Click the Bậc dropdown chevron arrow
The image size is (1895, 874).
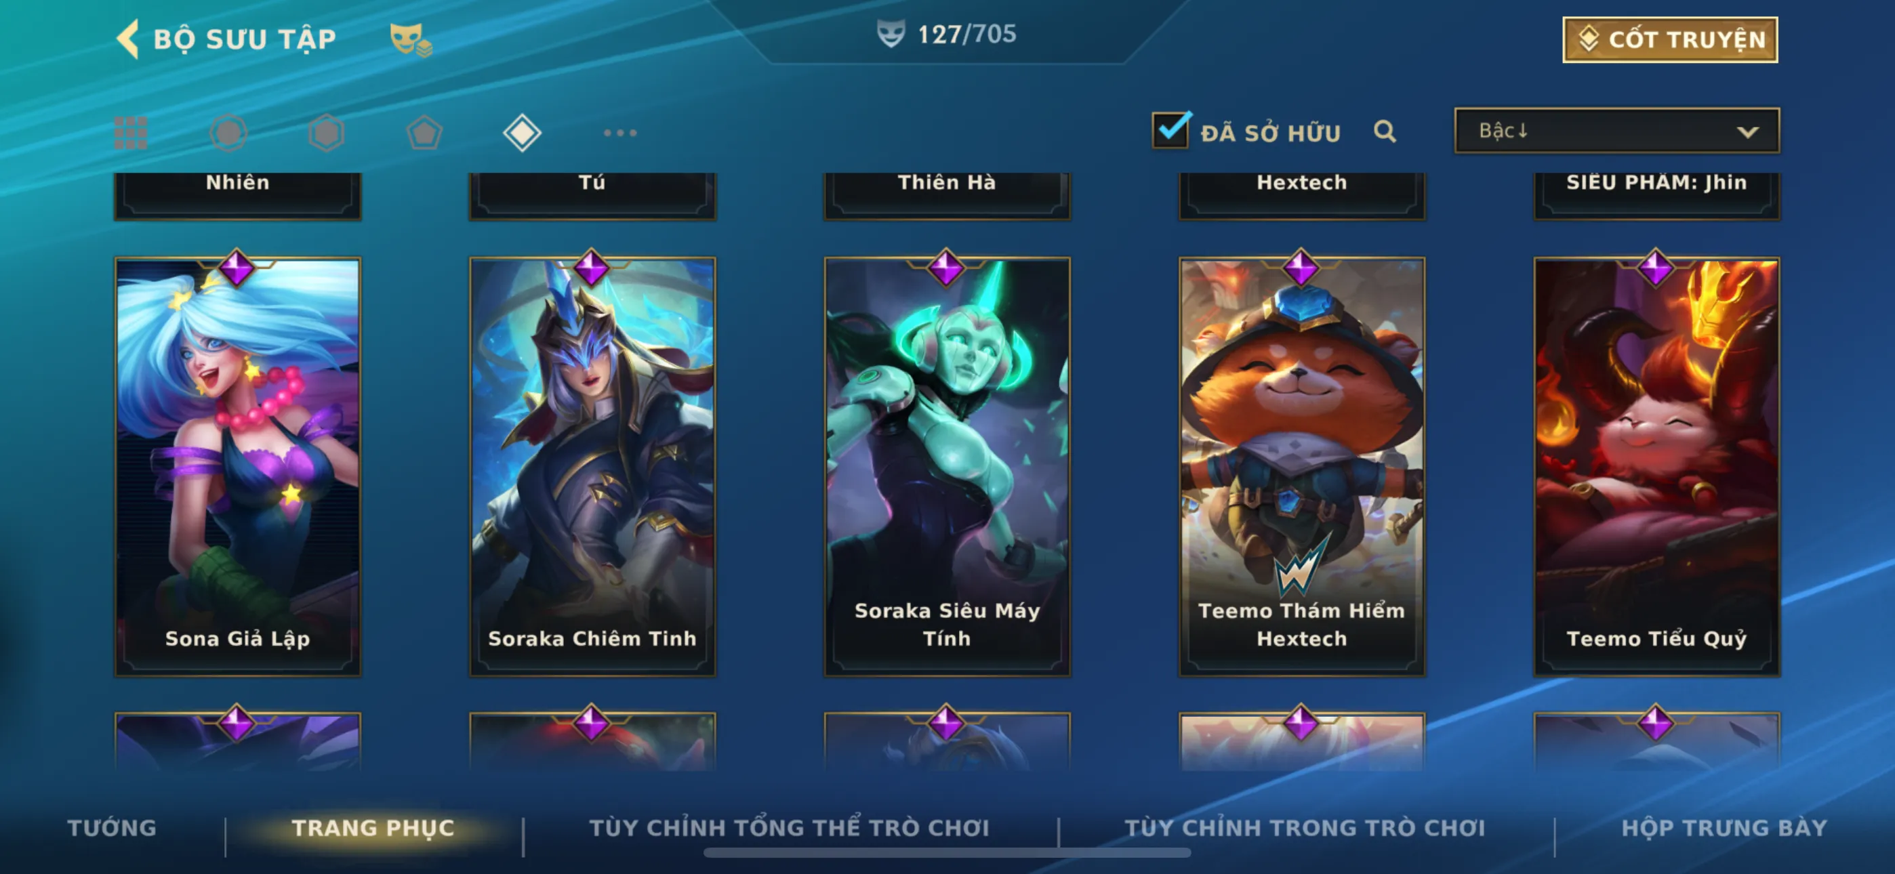pos(1748,132)
